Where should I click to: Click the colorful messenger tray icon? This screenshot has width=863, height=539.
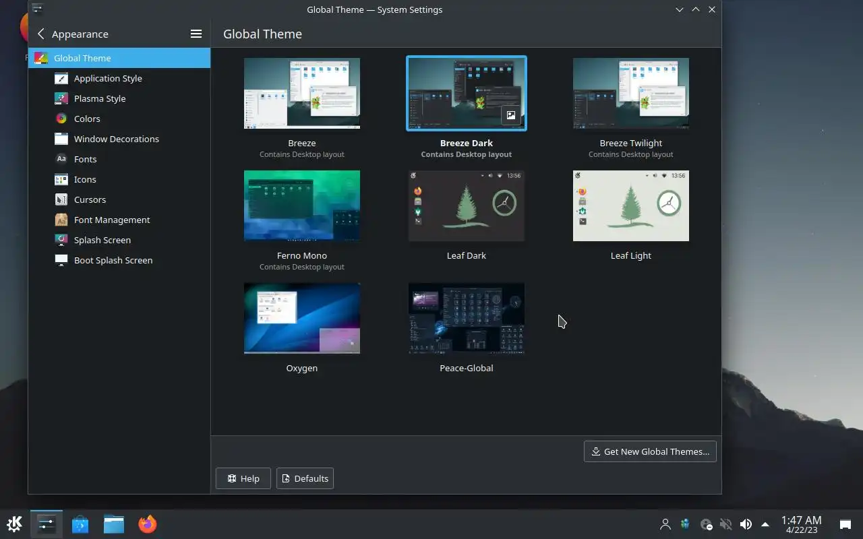coord(686,524)
